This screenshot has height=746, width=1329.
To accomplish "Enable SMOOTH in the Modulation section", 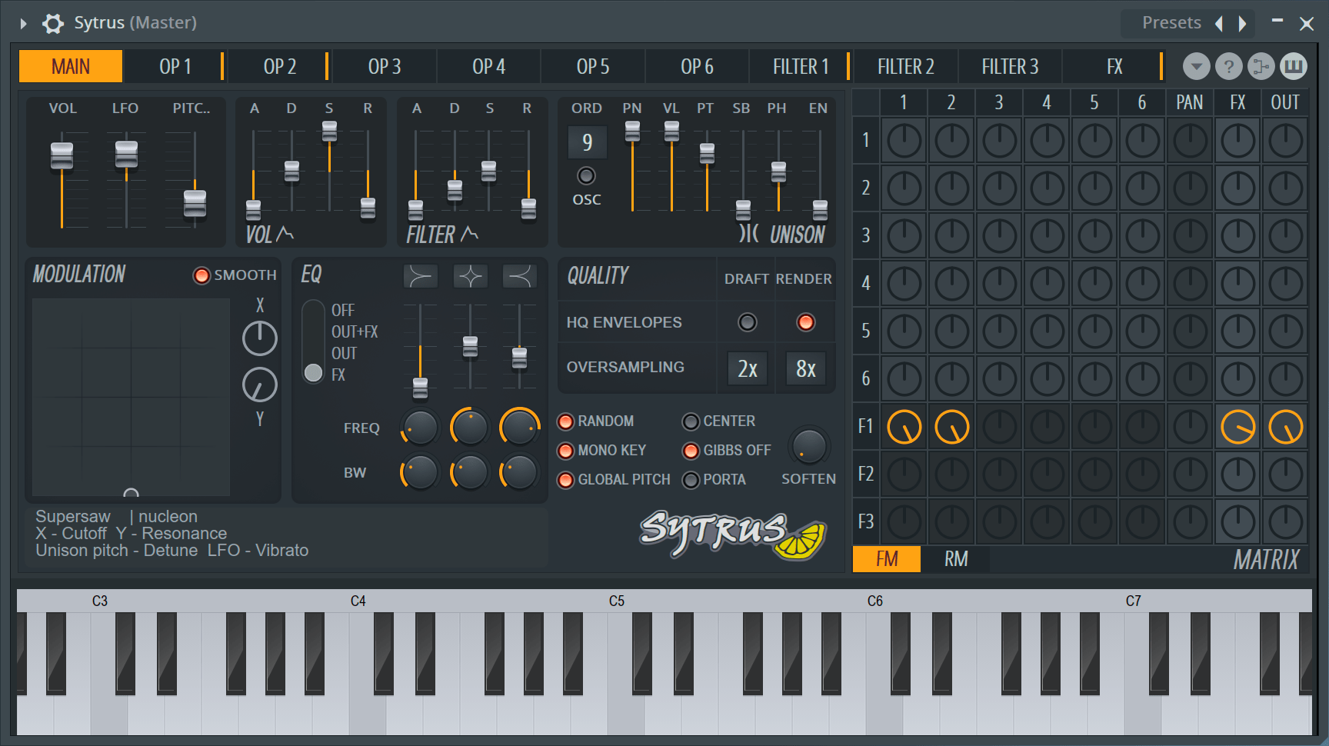I will [x=202, y=275].
